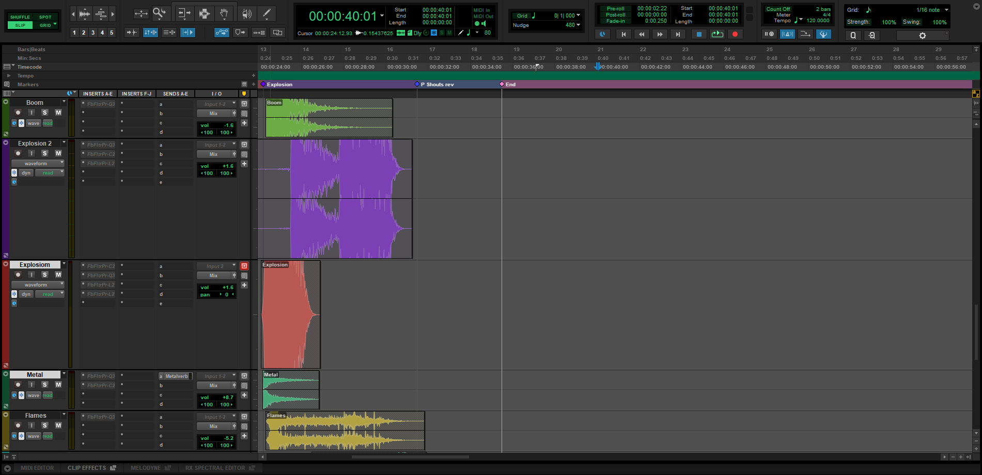Open Nudge value dropdown
This screenshot has width=982, height=475.
[x=578, y=25]
